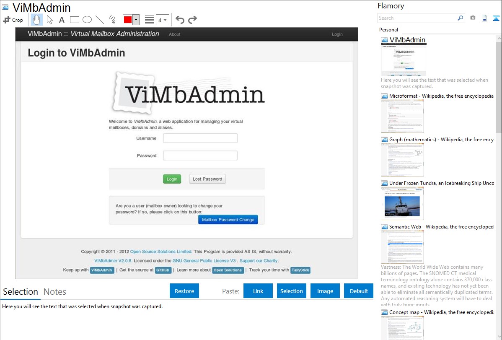Screen dimensions: 502x340
Task: Click the snapshot icon beside Concept map entry
Action: (x=384, y=312)
